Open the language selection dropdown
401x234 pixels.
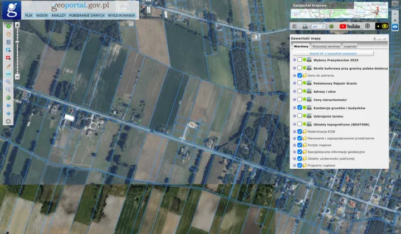click(x=319, y=26)
